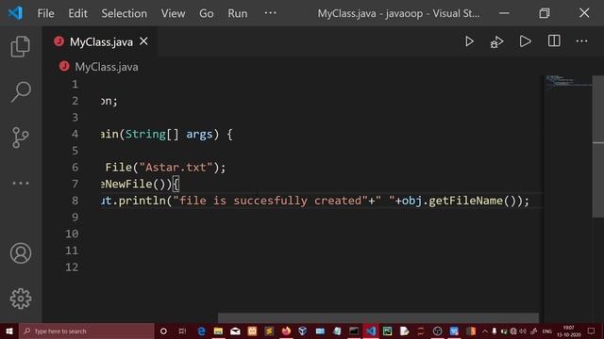Switch to Visual Studio Code taskbar icon

point(371,331)
